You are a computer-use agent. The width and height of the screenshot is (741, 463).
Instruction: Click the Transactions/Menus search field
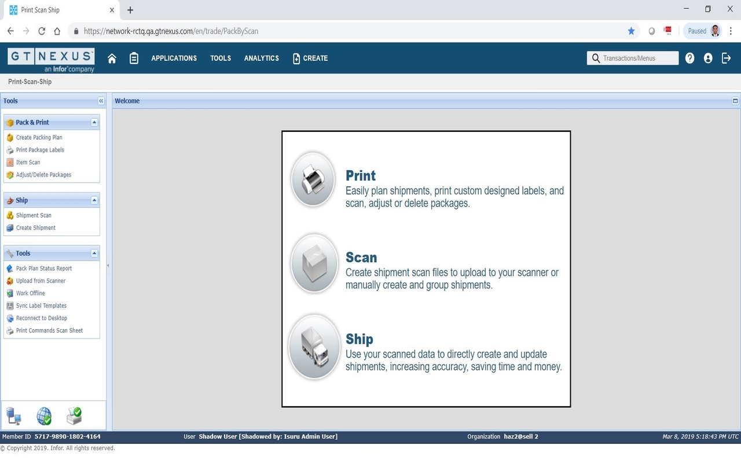pos(631,58)
